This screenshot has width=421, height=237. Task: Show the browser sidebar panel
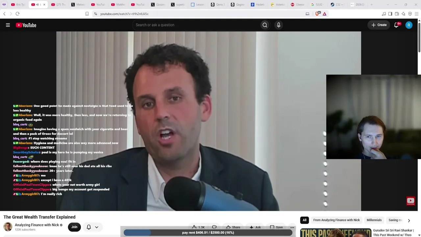tap(390, 14)
